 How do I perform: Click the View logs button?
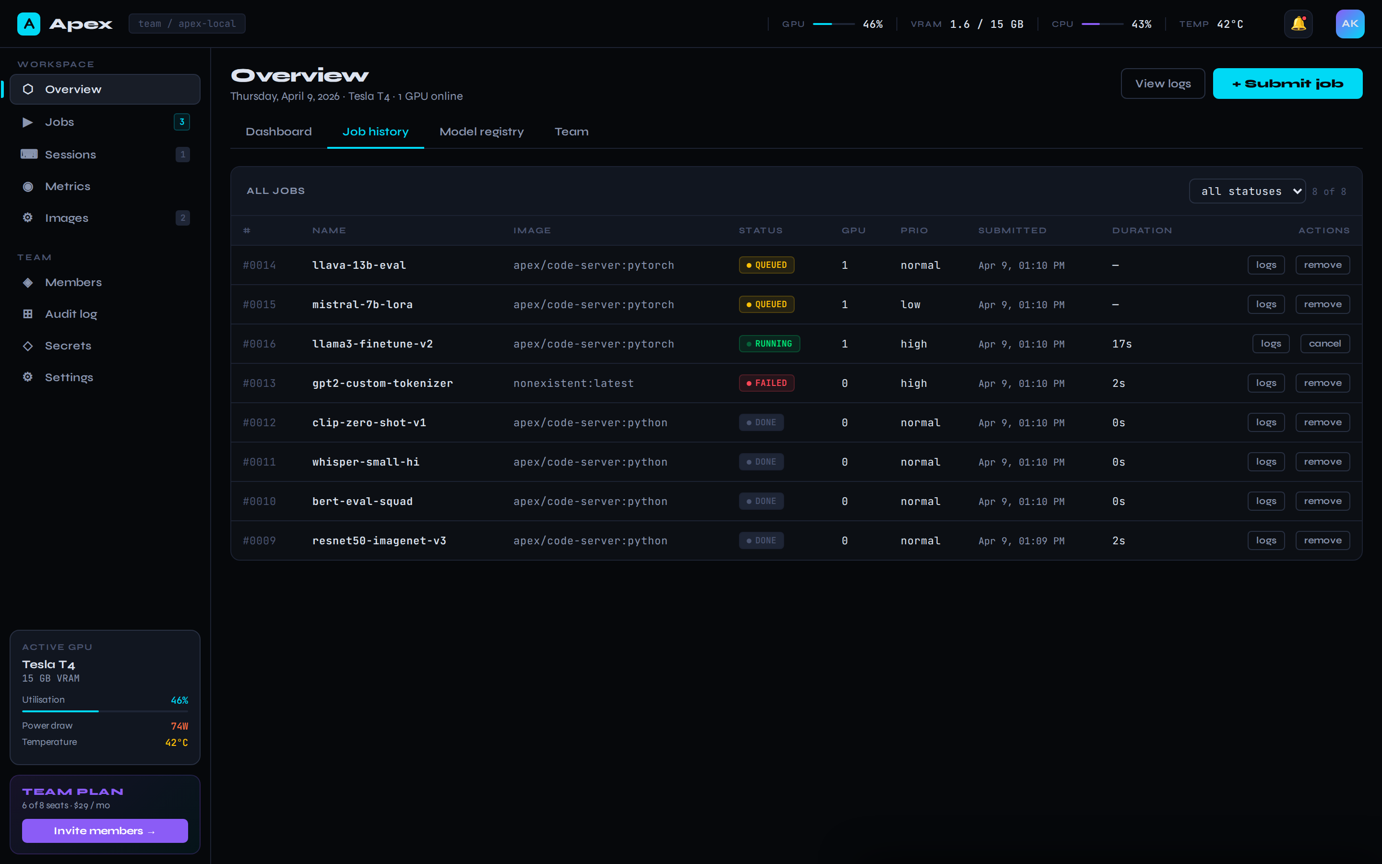tap(1163, 84)
